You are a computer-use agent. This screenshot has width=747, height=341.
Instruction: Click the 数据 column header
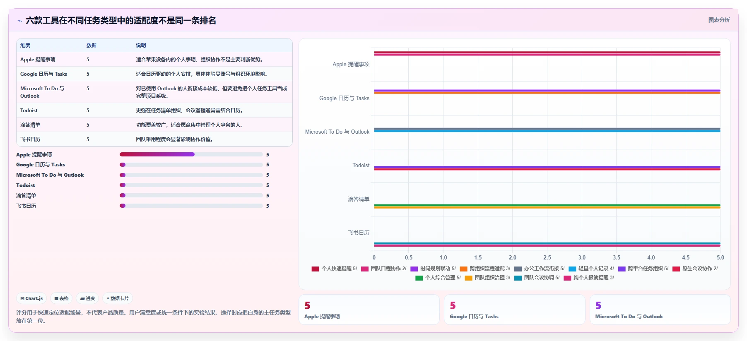coord(92,46)
